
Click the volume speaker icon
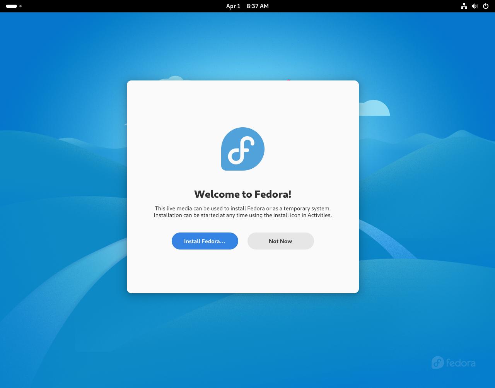pyautogui.click(x=475, y=6)
